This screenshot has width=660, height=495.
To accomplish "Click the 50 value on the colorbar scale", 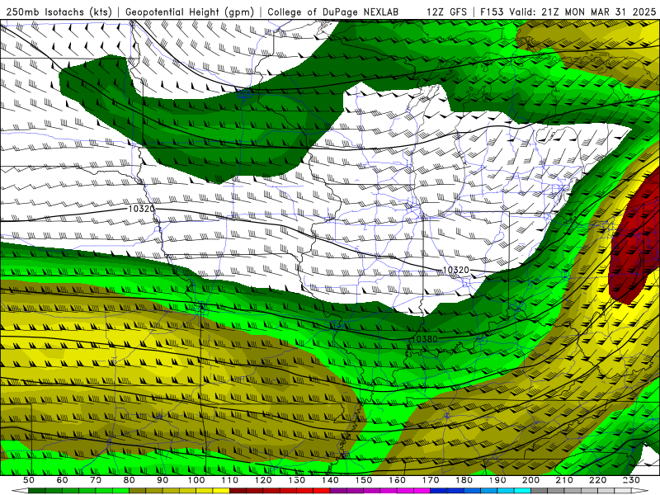I will (29, 480).
